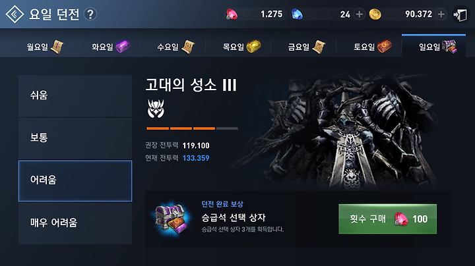Add gold with the plus button
This screenshot has height=266, width=475.
[441, 14]
